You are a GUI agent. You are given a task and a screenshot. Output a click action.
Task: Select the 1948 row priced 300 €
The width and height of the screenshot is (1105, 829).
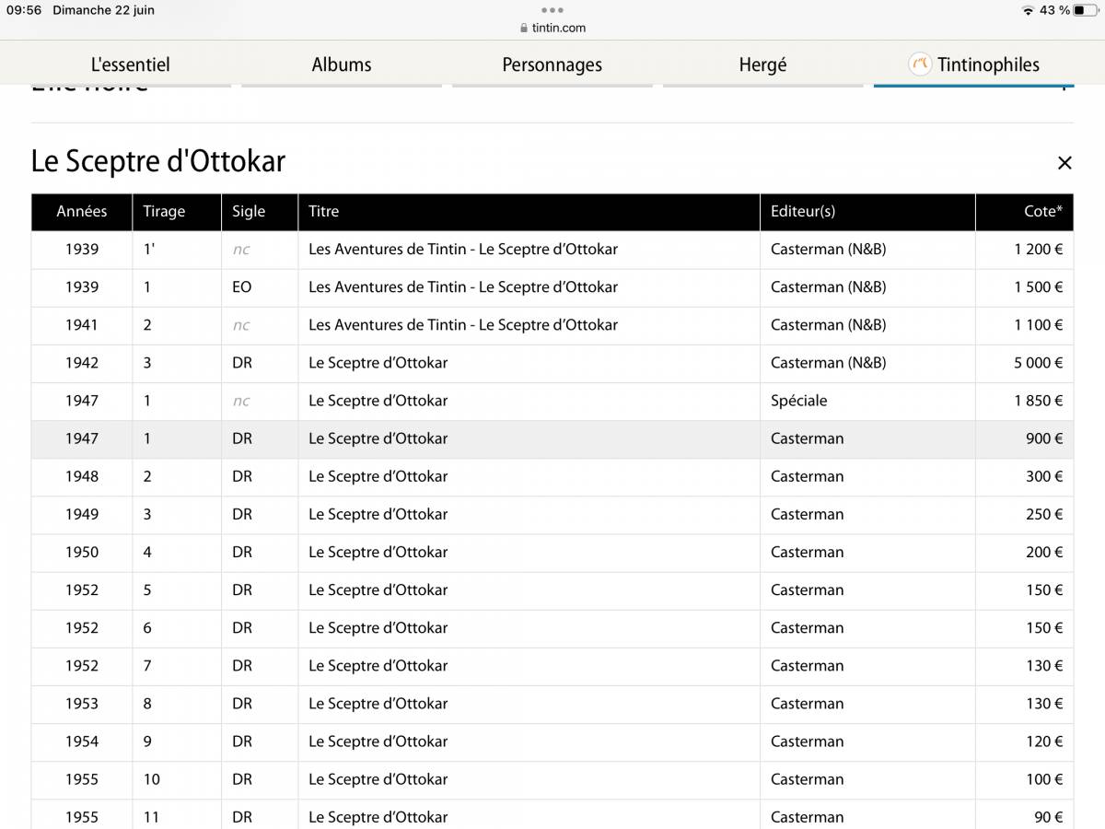point(552,476)
